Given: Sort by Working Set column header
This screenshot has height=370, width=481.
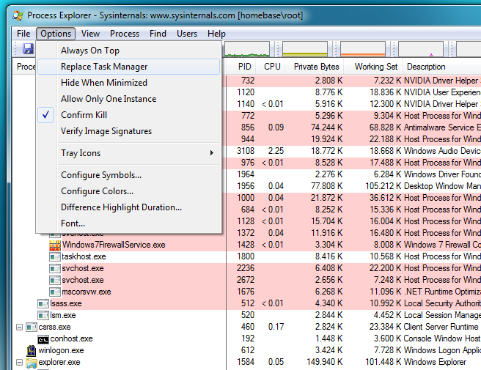Looking at the screenshot, I should click(373, 67).
